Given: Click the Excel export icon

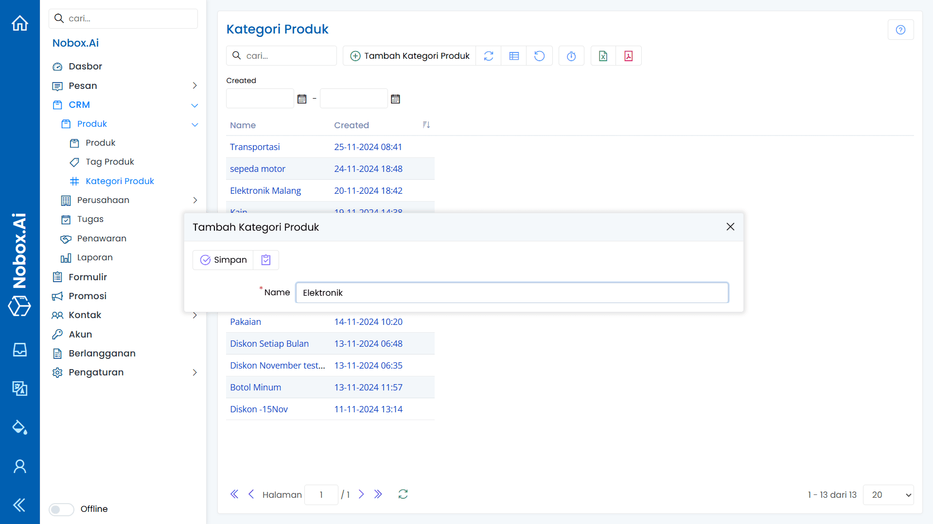Looking at the screenshot, I should click(x=603, y=56).
